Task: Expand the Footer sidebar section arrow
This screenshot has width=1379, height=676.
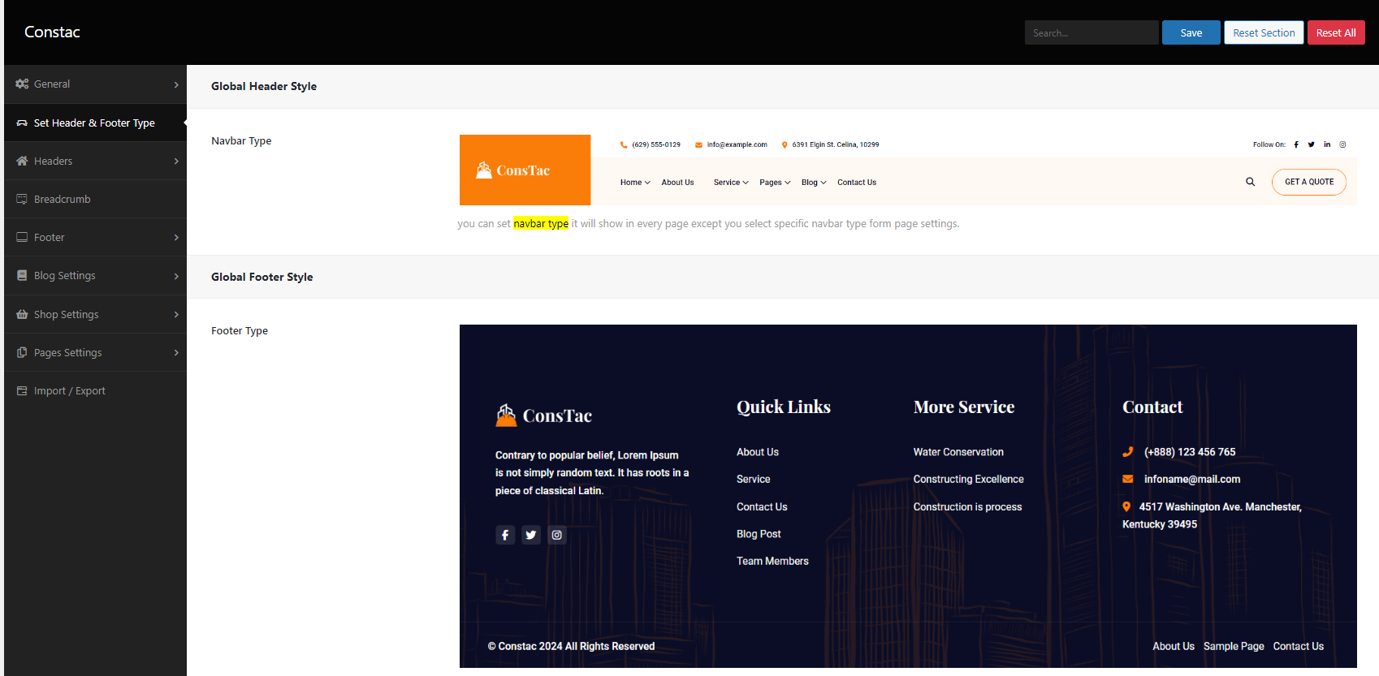Action: pos(176,238)
